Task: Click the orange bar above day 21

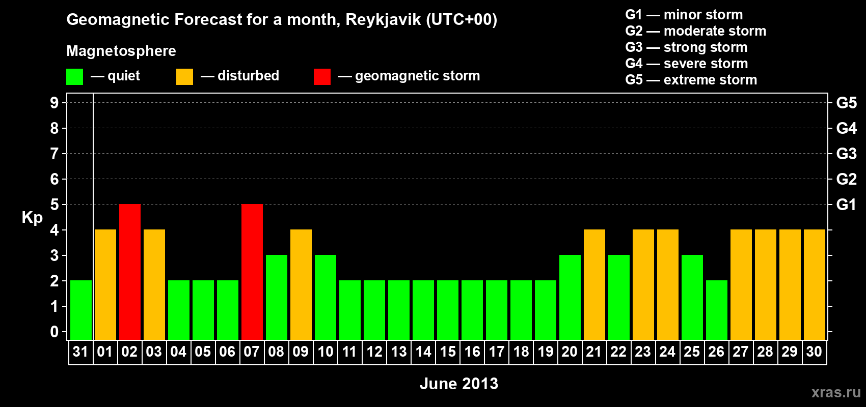Action: pos(594,285)
